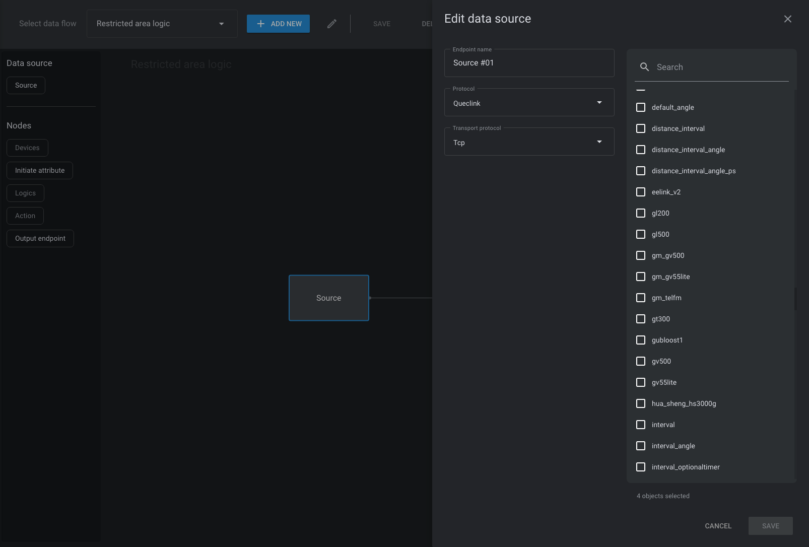Viewport: 809px width, 547px height.
Task: Open Transport protocol dropdown showing Tcp
Action: click(x=529, y=142)
